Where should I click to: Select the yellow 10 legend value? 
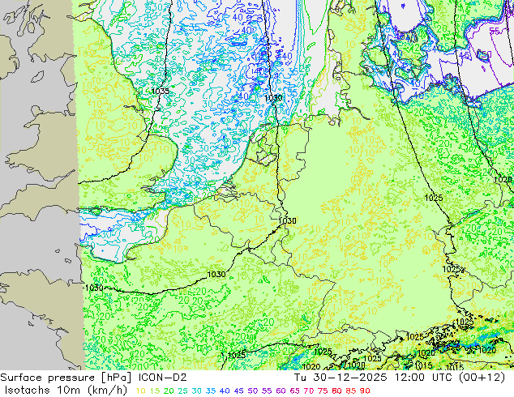(x=140, y=391)
